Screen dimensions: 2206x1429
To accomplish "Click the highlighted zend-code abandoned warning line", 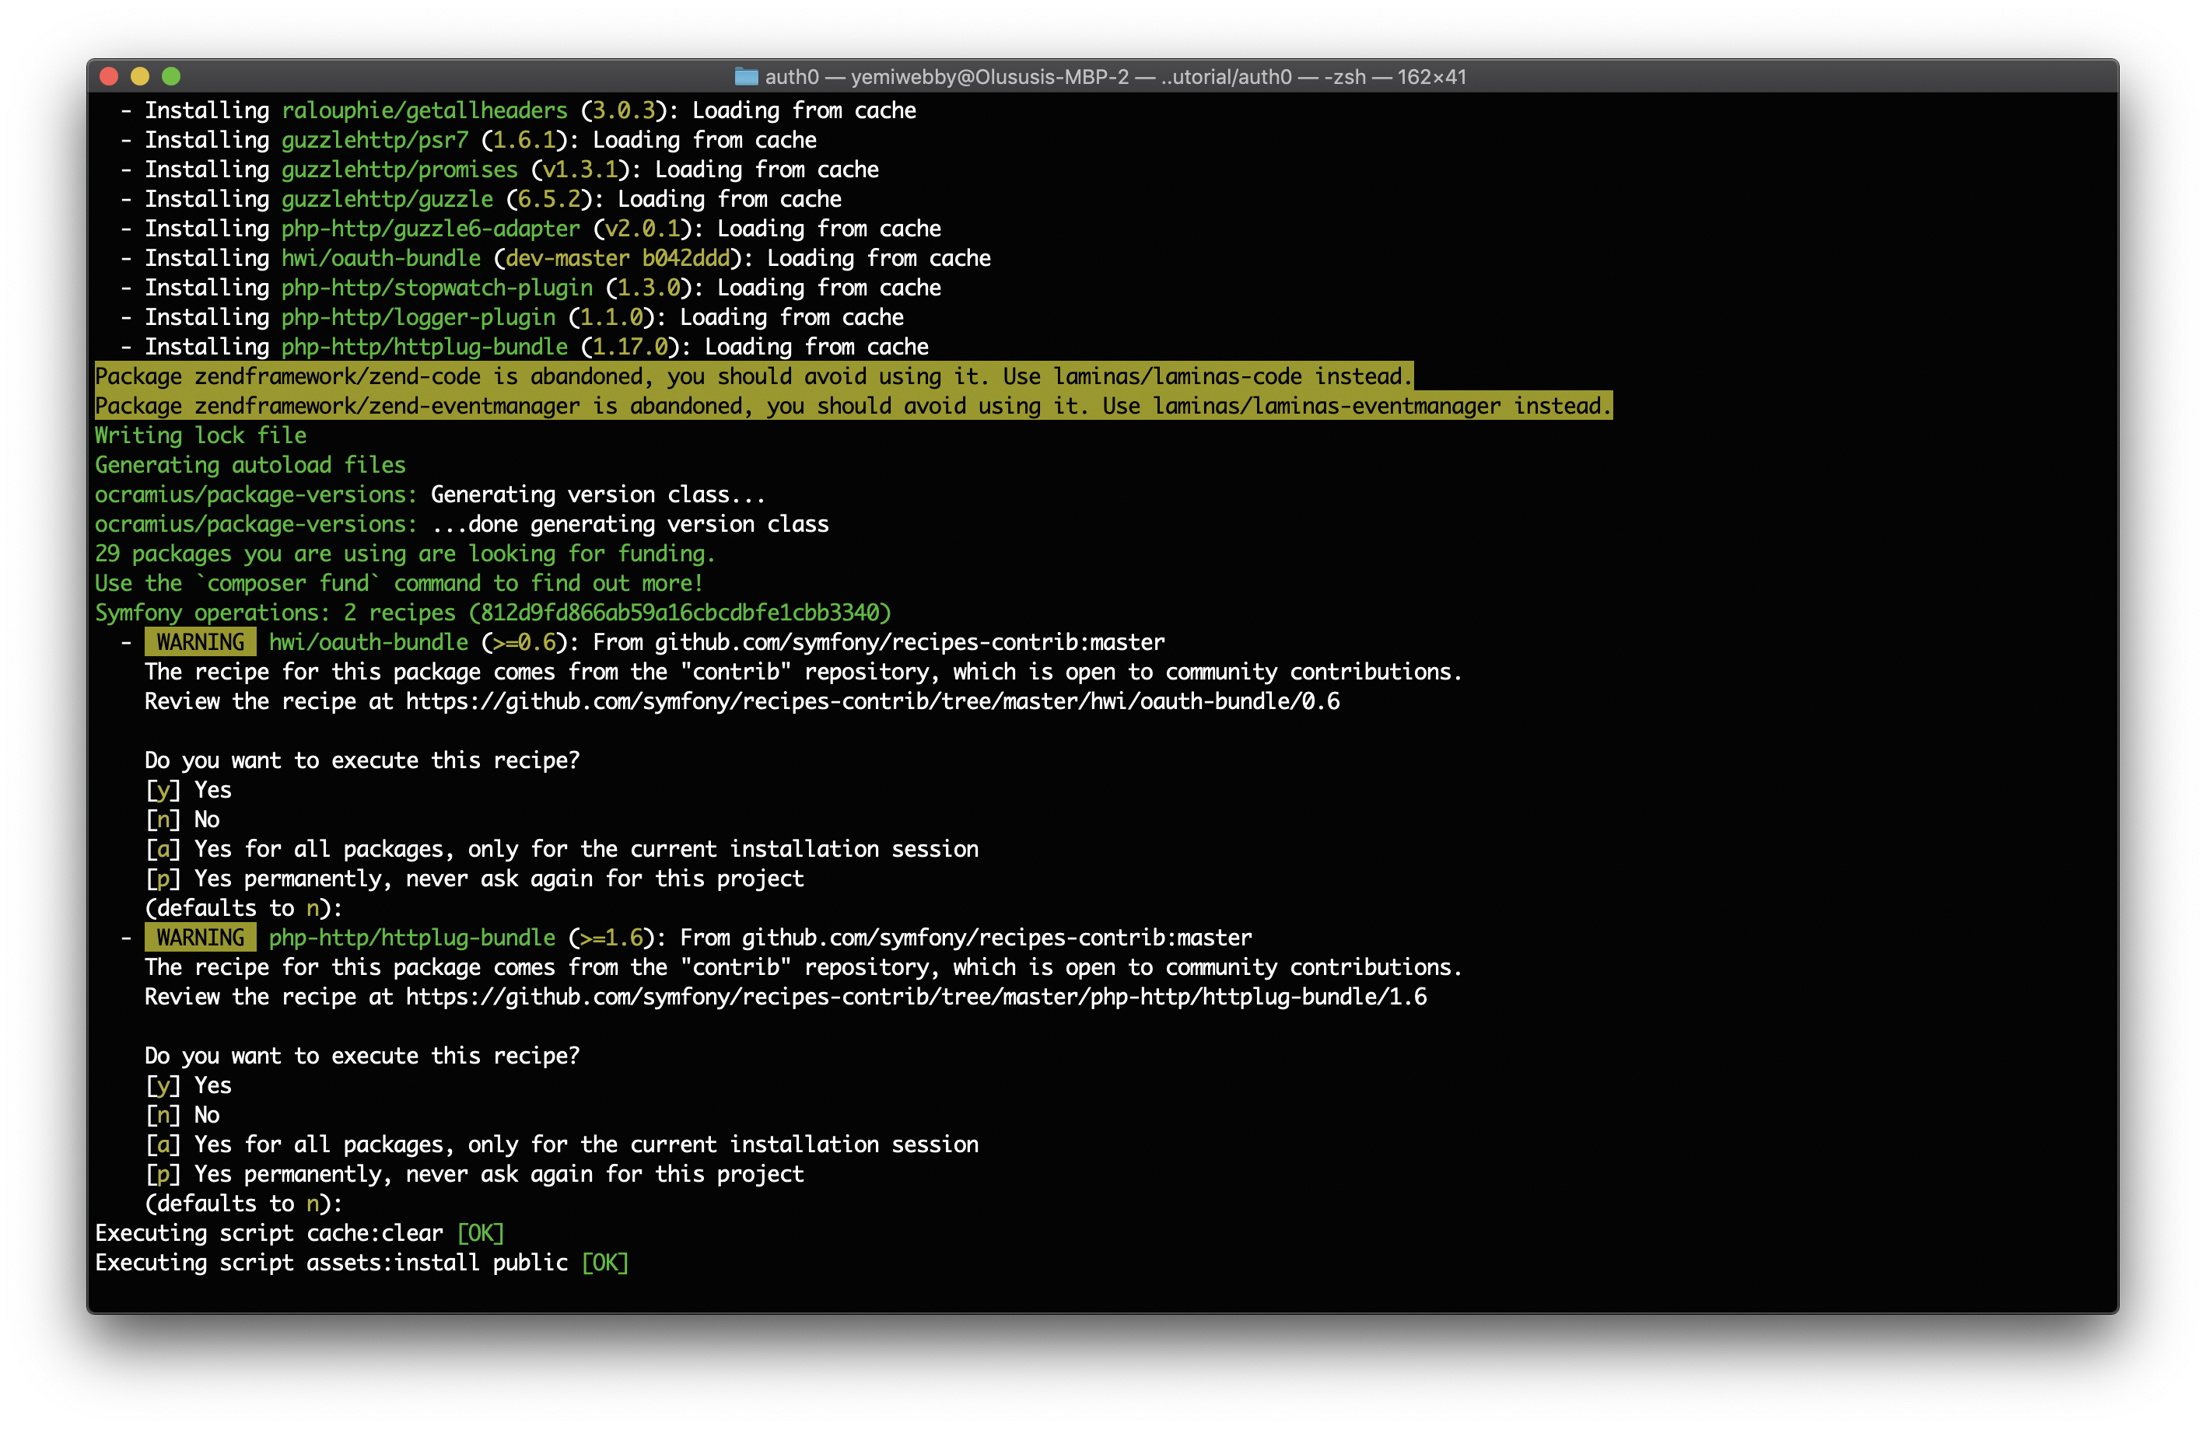I will (x=753, y=376).
